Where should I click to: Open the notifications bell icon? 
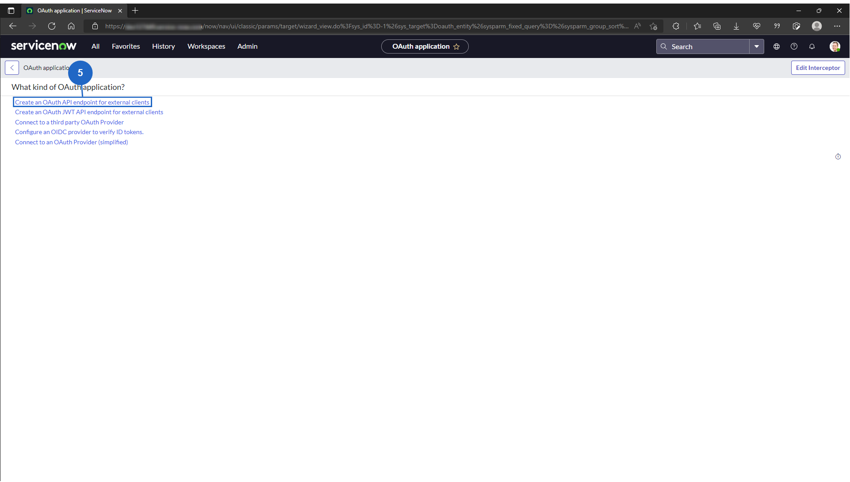pos(812,46)
